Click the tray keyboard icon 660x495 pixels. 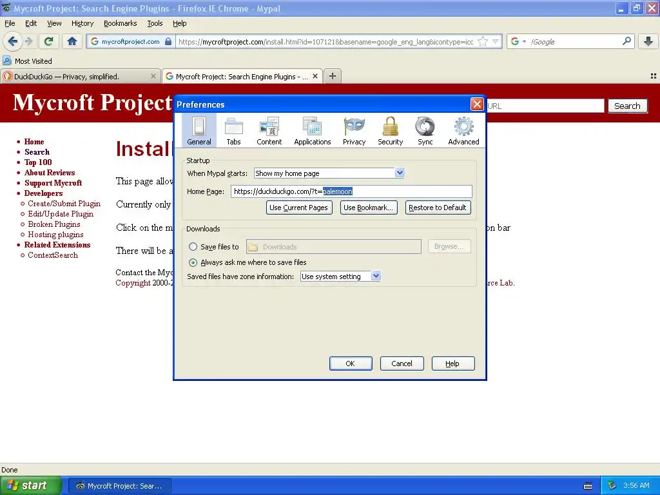tap(588, 486)
